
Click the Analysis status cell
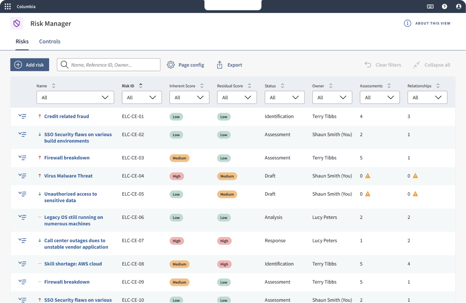[x=274, y=217]
